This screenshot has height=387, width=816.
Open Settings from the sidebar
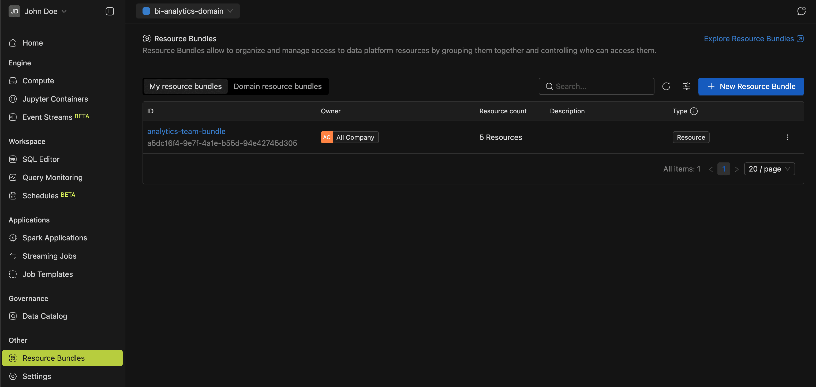pyautogui.click(x=37, y=376)
